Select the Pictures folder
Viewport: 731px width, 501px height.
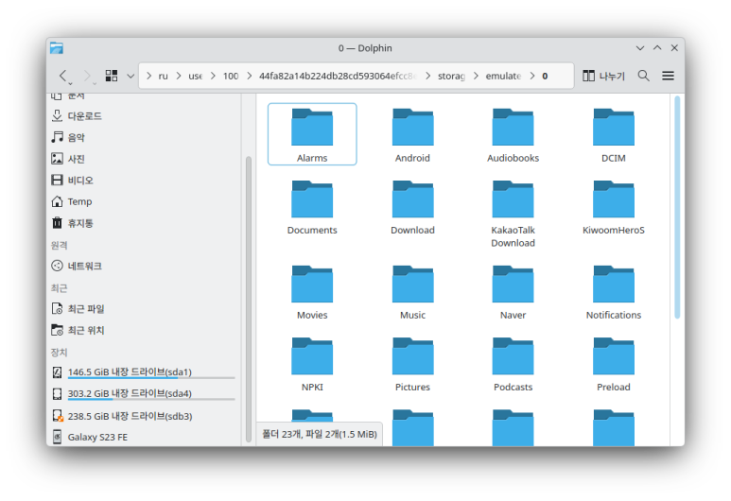(412, 364)
